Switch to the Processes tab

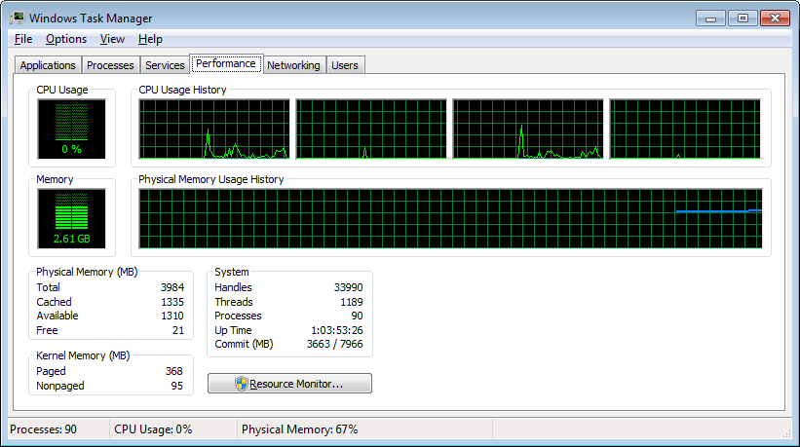tap(110, 65)
